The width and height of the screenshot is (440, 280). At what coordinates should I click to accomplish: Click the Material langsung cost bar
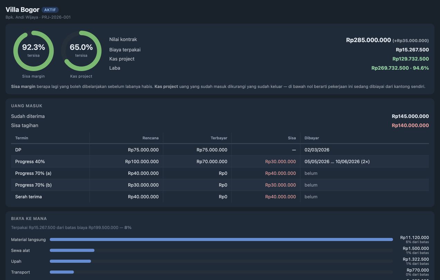pos(221,239)
